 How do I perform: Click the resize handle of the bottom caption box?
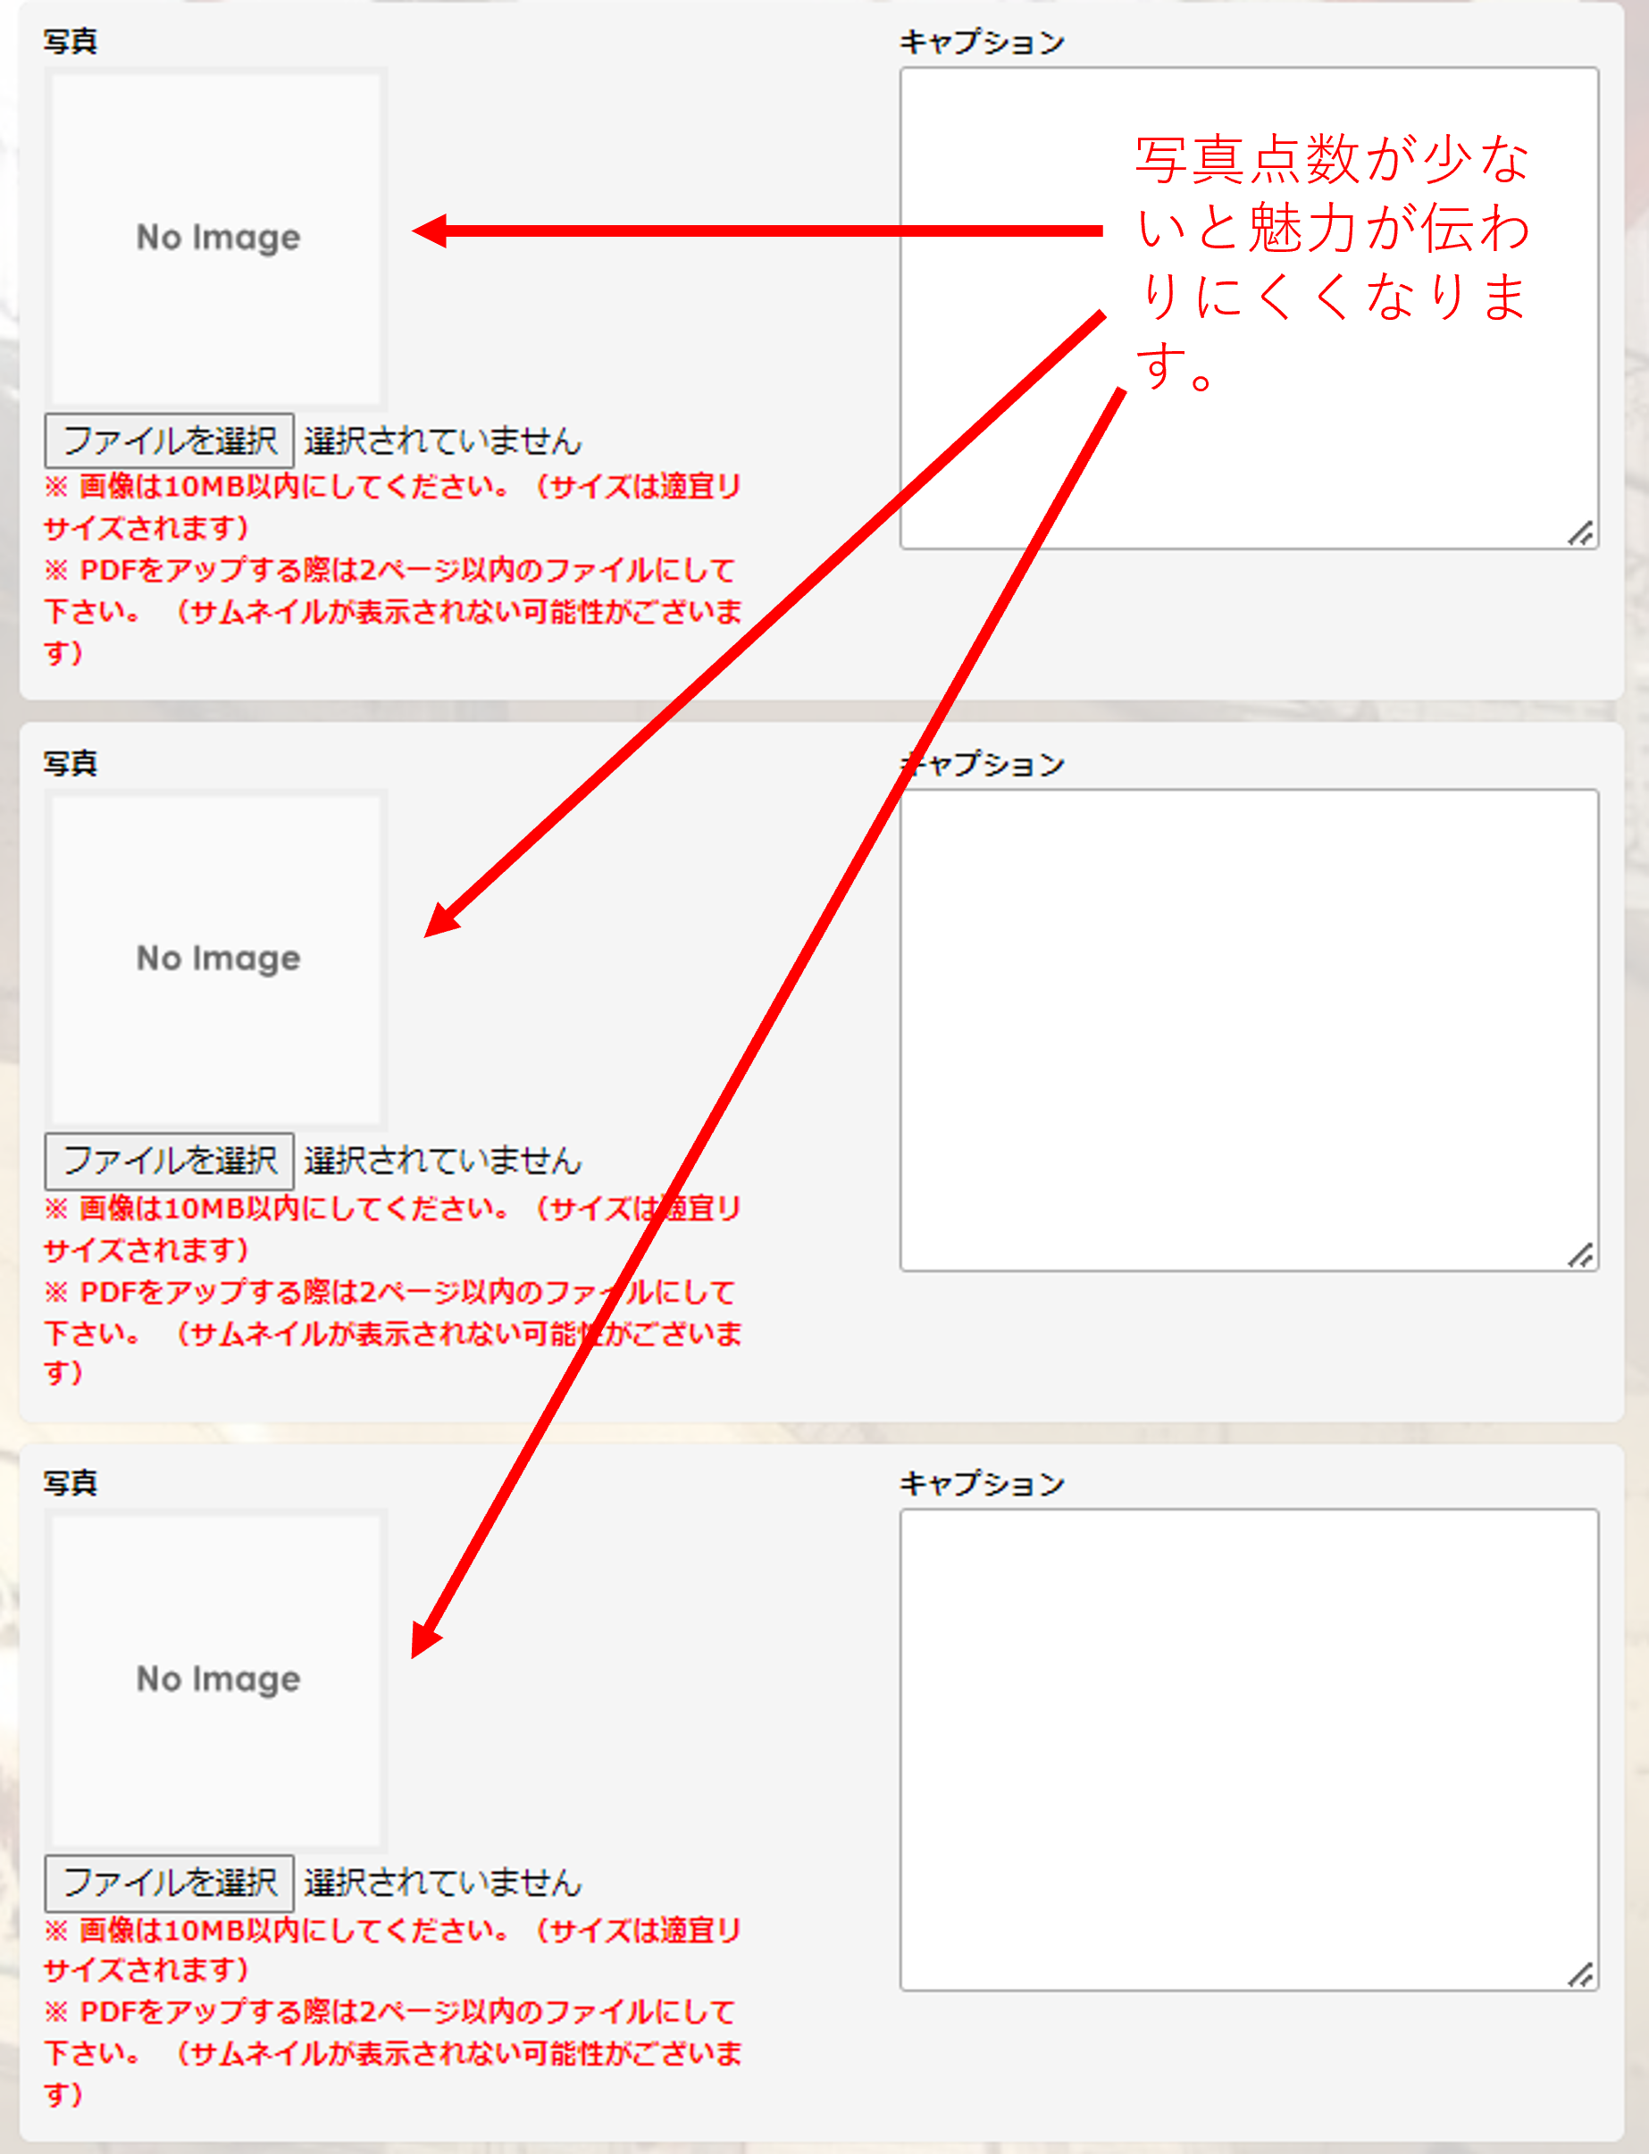[x=1579, y=1975]
